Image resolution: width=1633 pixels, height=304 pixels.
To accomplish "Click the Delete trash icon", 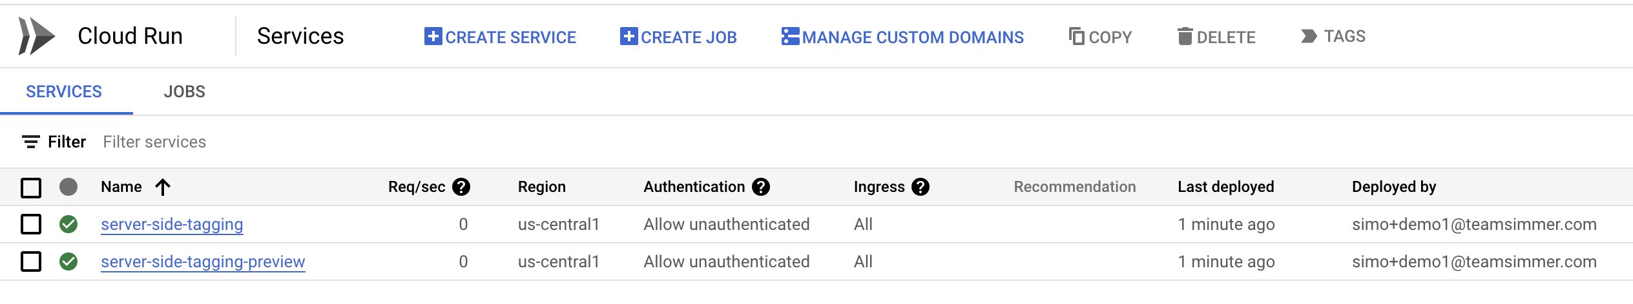I will (1185, 36).
